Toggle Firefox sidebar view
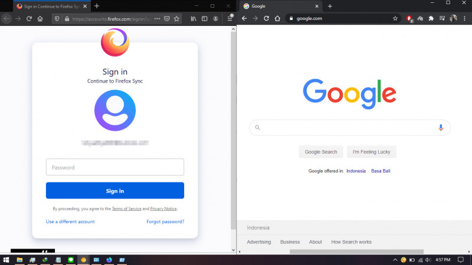Image resolution: width=472 pixels, height=265 pixels. click(204, 19)
